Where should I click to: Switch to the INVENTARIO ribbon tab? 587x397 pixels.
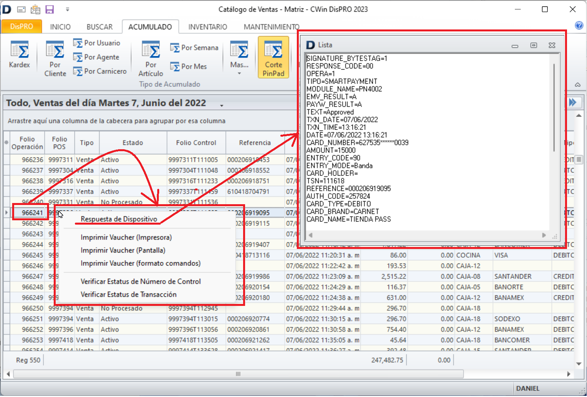tap(207, 27)
